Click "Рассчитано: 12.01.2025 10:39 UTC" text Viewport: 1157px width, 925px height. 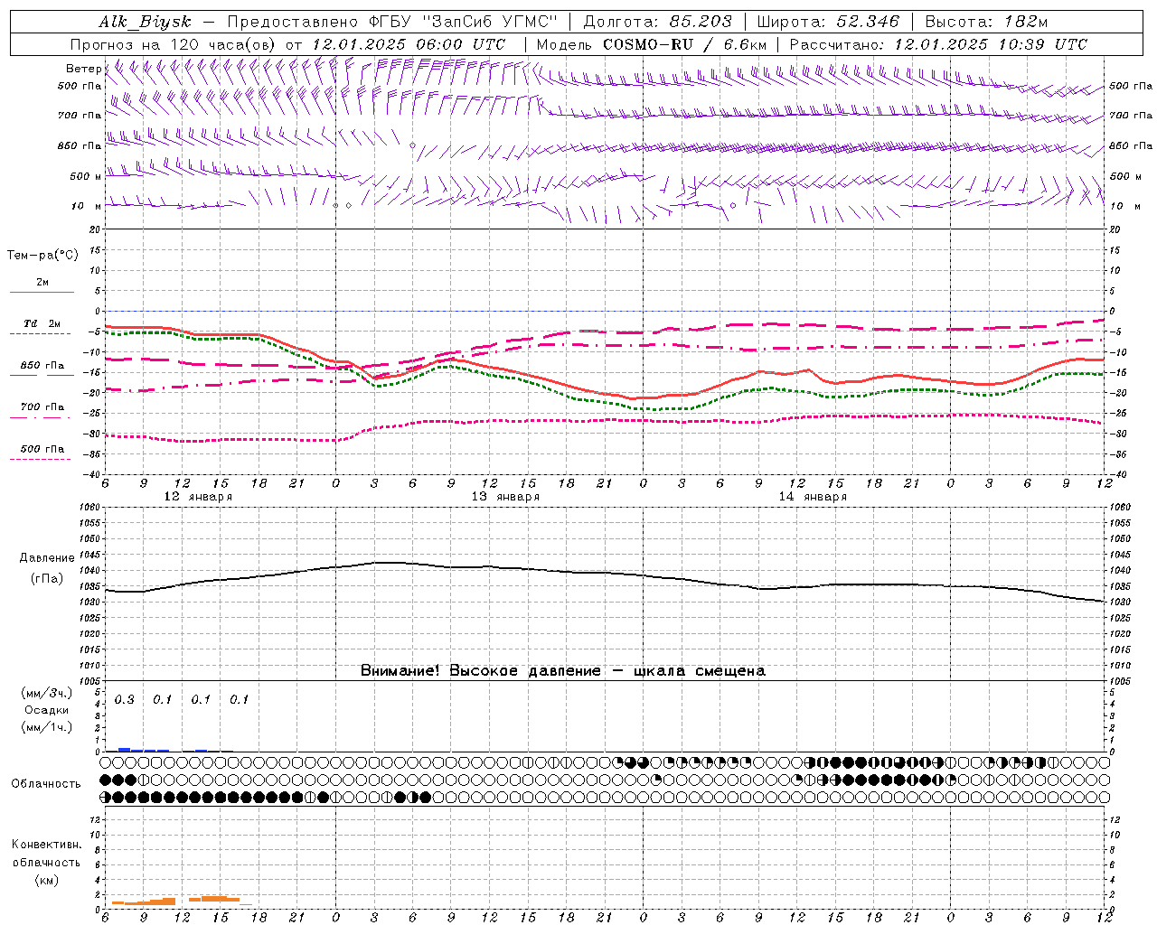tap(938, 44)
